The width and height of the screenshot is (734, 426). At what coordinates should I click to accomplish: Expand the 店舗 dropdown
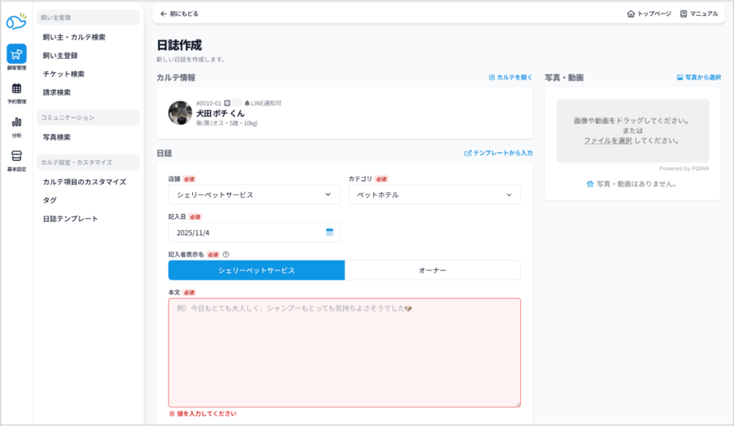[254, 194]
